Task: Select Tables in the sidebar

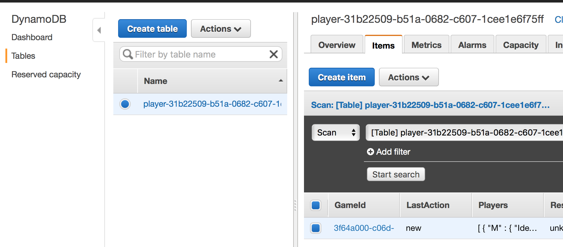Action: [23, 56]
